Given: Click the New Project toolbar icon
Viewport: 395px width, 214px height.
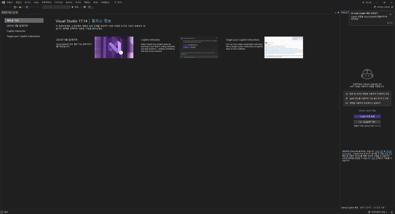Looking at the screenshot, I should 15,7.
